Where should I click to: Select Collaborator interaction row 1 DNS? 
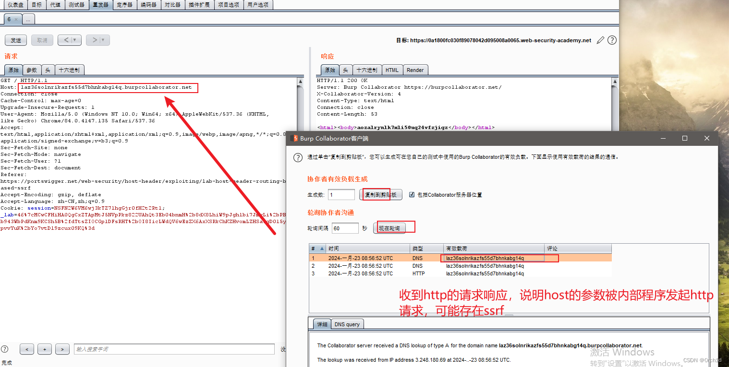tap(460, 258)
